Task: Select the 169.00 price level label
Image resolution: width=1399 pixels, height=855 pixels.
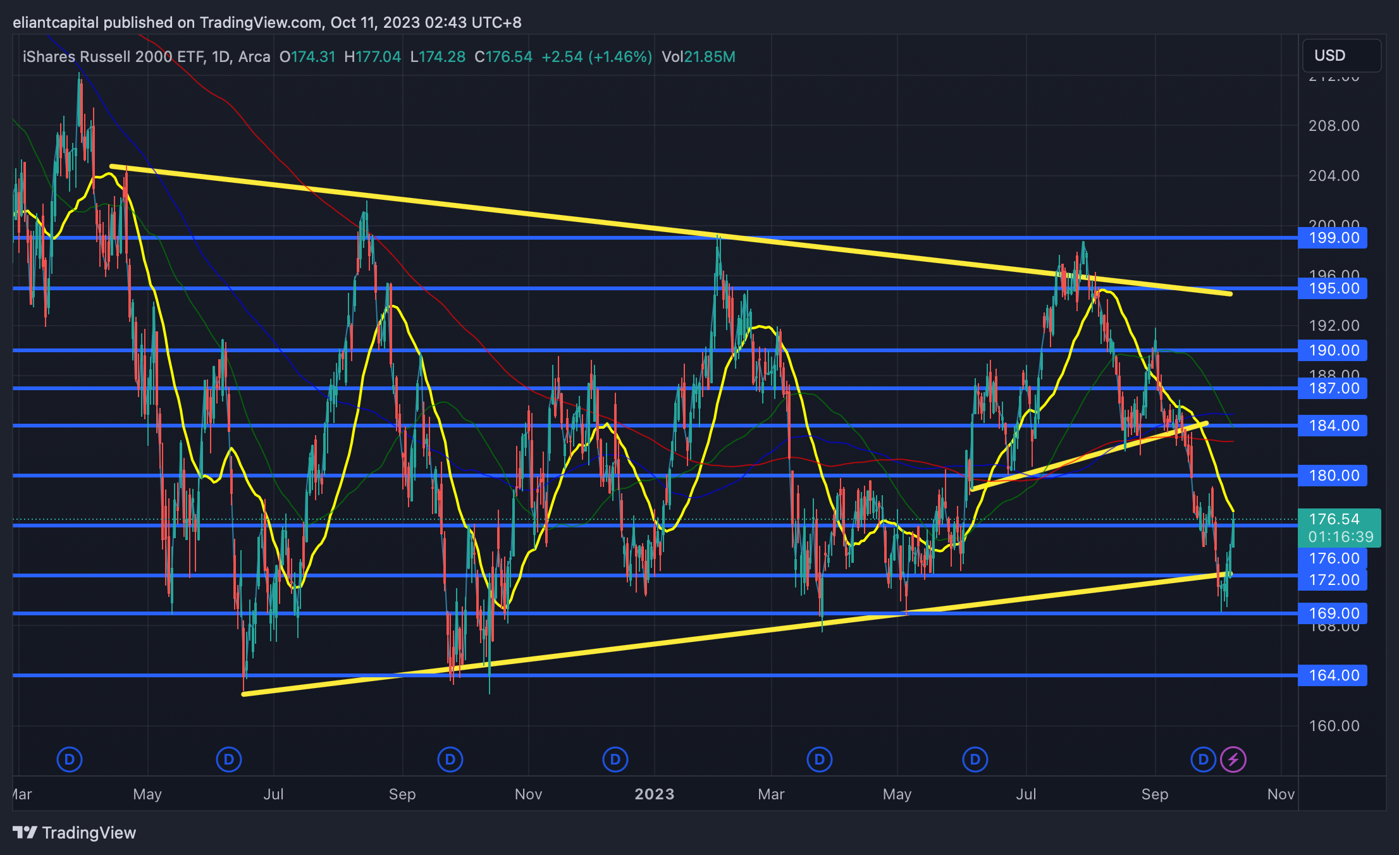Action: pos(1333,613)
